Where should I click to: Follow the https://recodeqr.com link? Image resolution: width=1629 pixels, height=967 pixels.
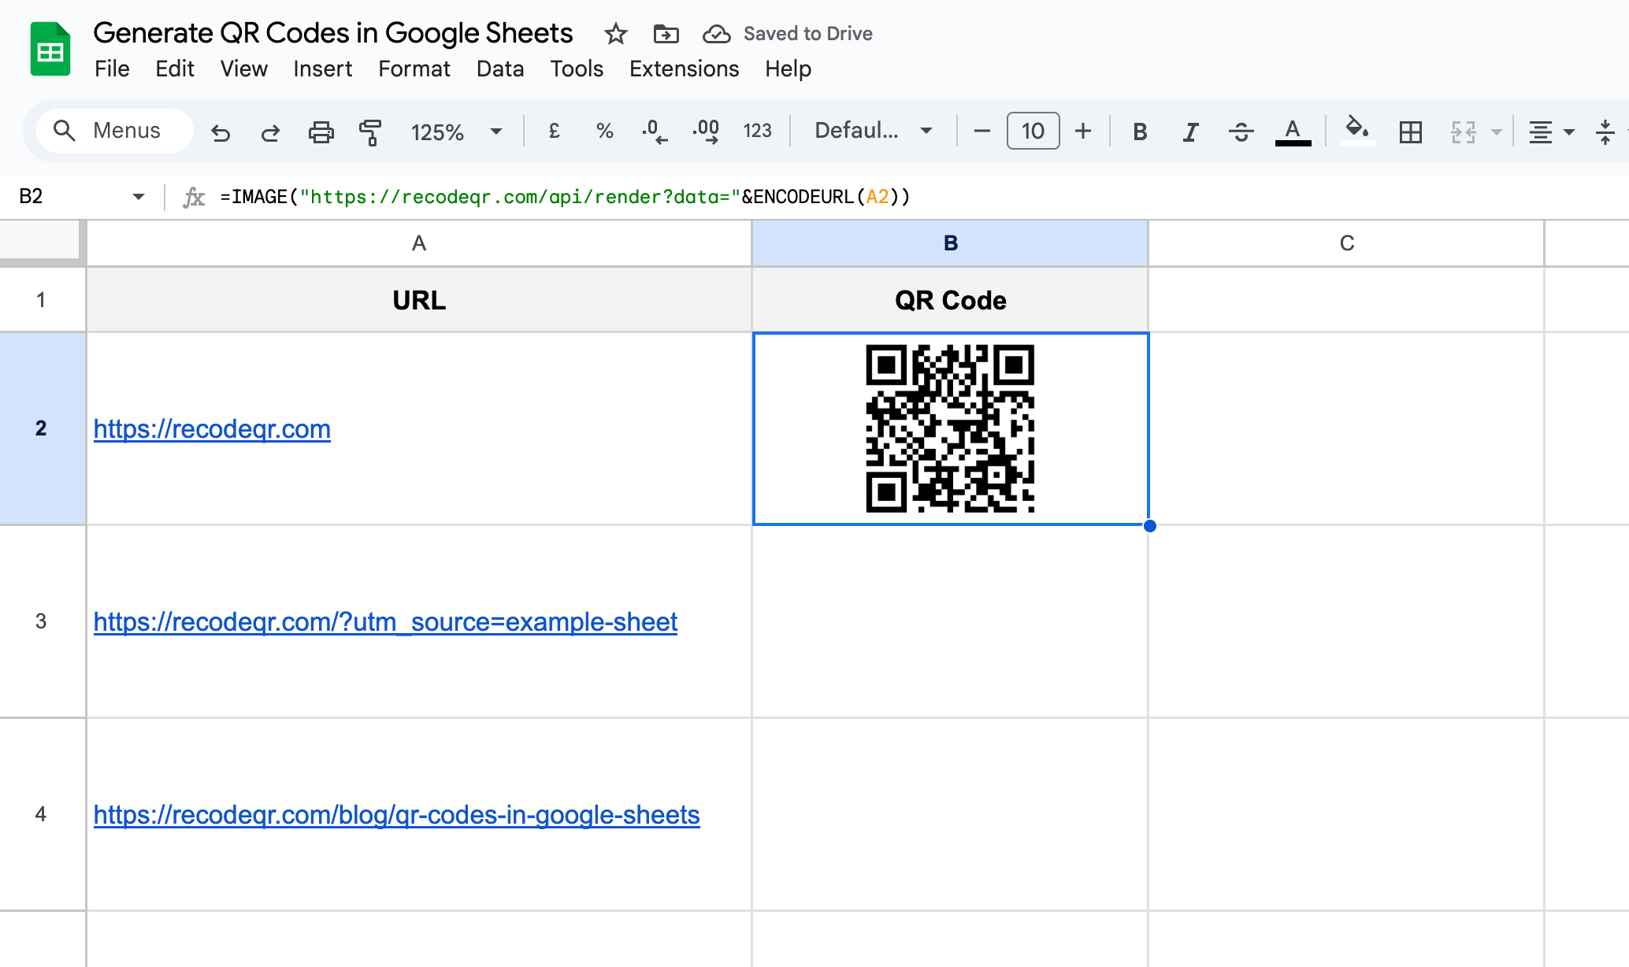[x=211, y=429]
